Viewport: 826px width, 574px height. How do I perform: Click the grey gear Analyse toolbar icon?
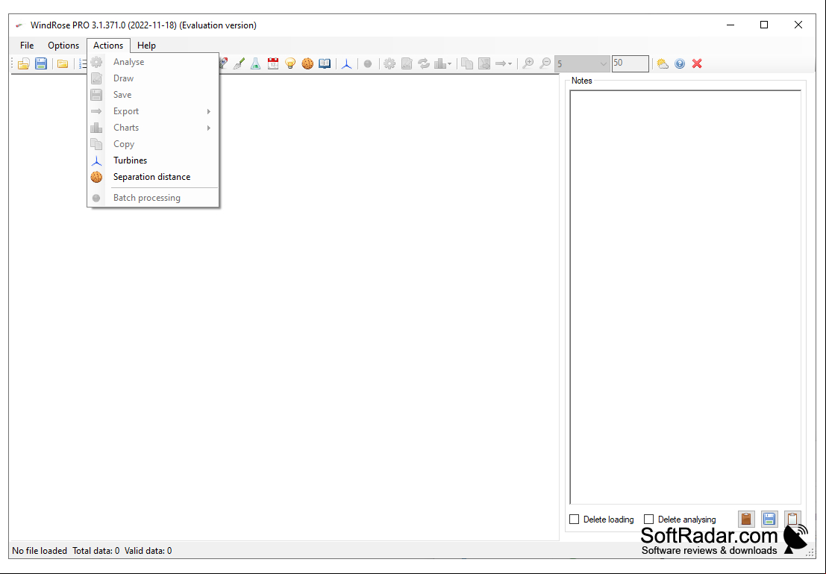coord(389,63)
